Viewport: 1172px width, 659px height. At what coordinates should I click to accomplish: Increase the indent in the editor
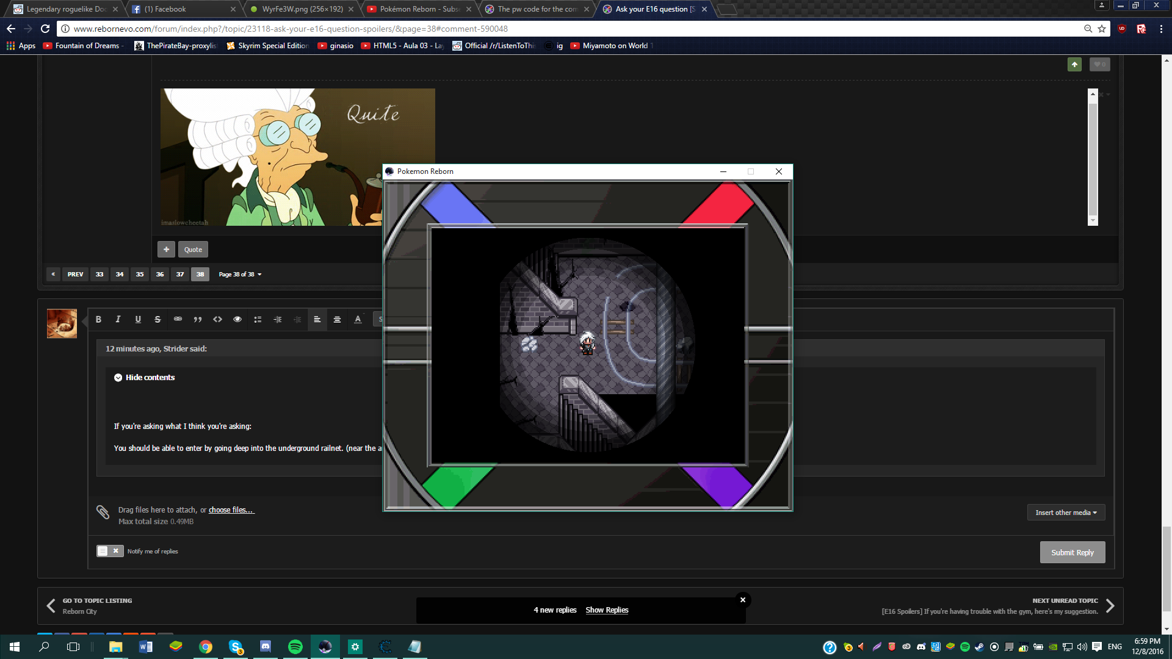pos(277,319)
